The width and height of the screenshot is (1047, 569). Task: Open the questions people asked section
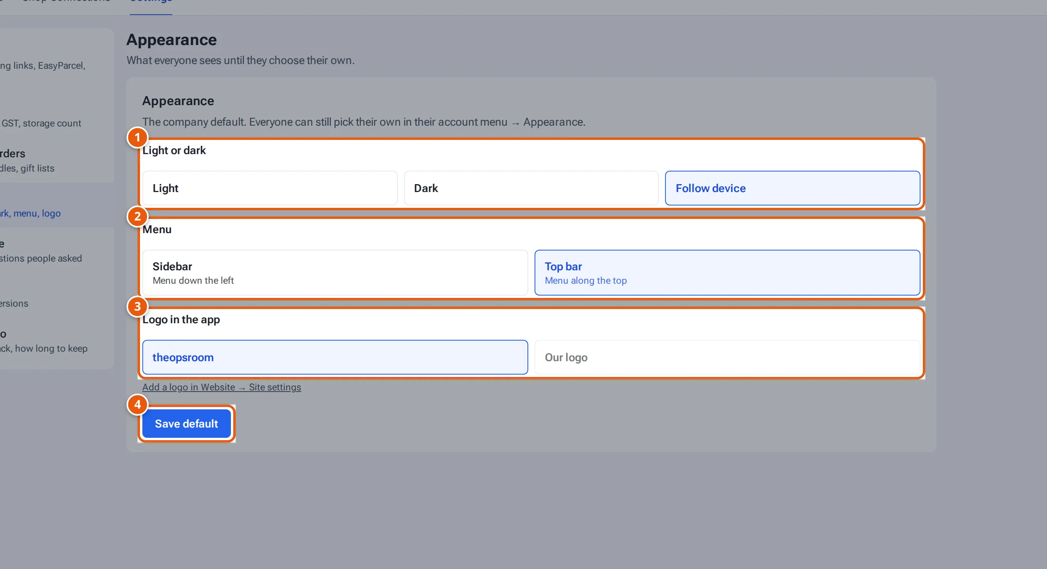click(57, 251)
